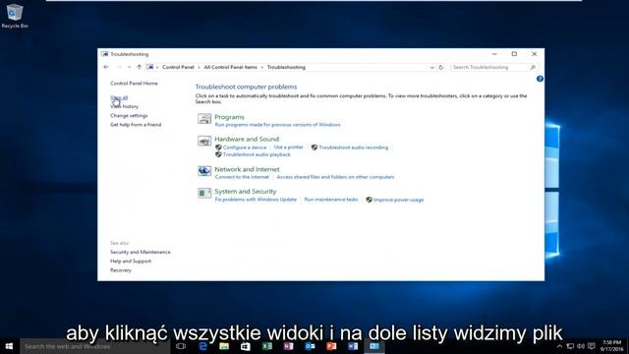Click Troubleshoot audio playback link
Screen dimensions: 629x354
tap(257, 154)
